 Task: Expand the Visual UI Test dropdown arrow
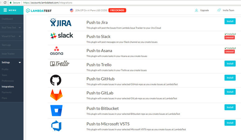coord(20,36)
